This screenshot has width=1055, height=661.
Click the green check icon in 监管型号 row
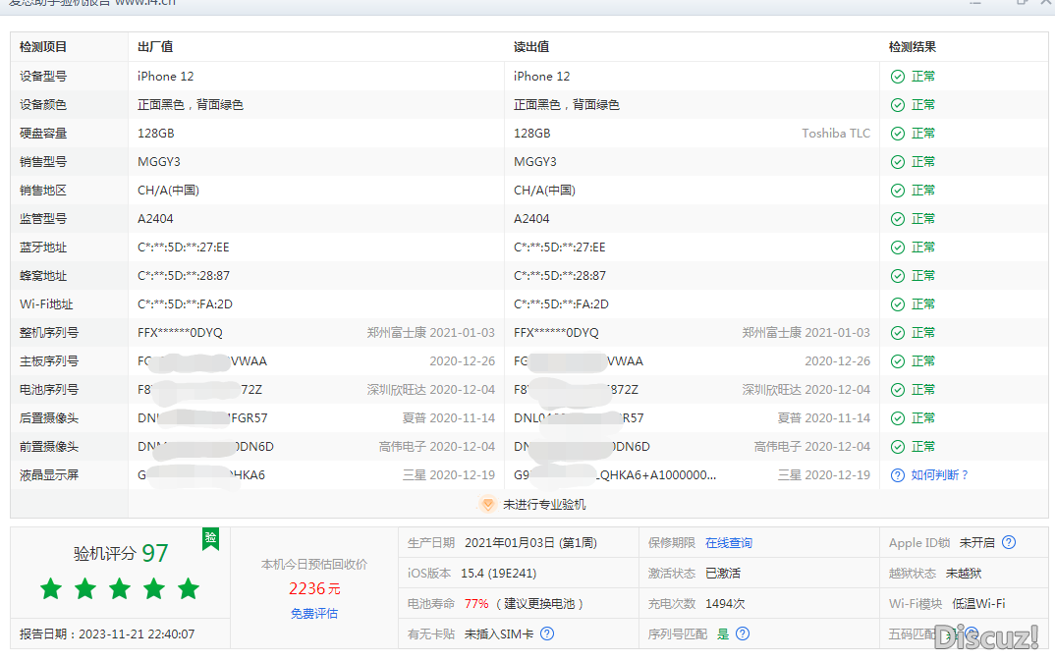pyautogui.click(x=898, y=219)
